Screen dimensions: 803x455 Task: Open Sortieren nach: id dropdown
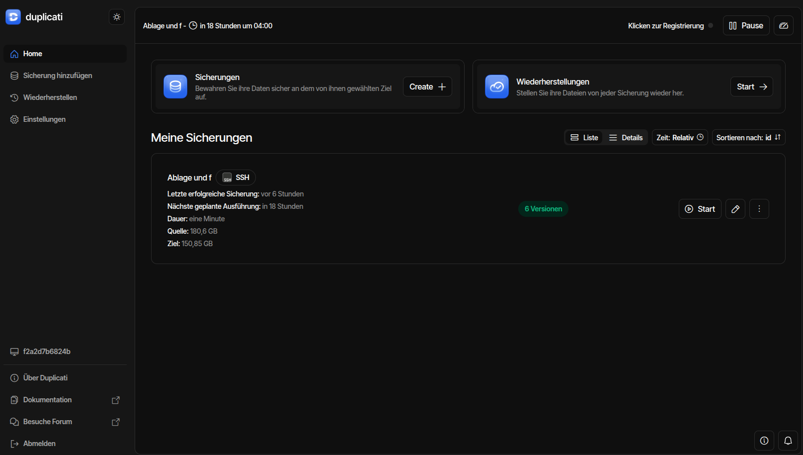pos(748,138)
